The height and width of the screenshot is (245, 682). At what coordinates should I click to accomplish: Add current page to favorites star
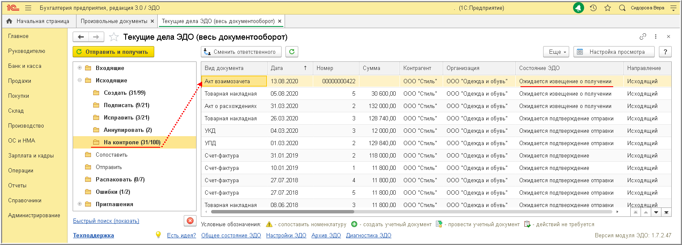pyautogui.click(x=114, y=37)
